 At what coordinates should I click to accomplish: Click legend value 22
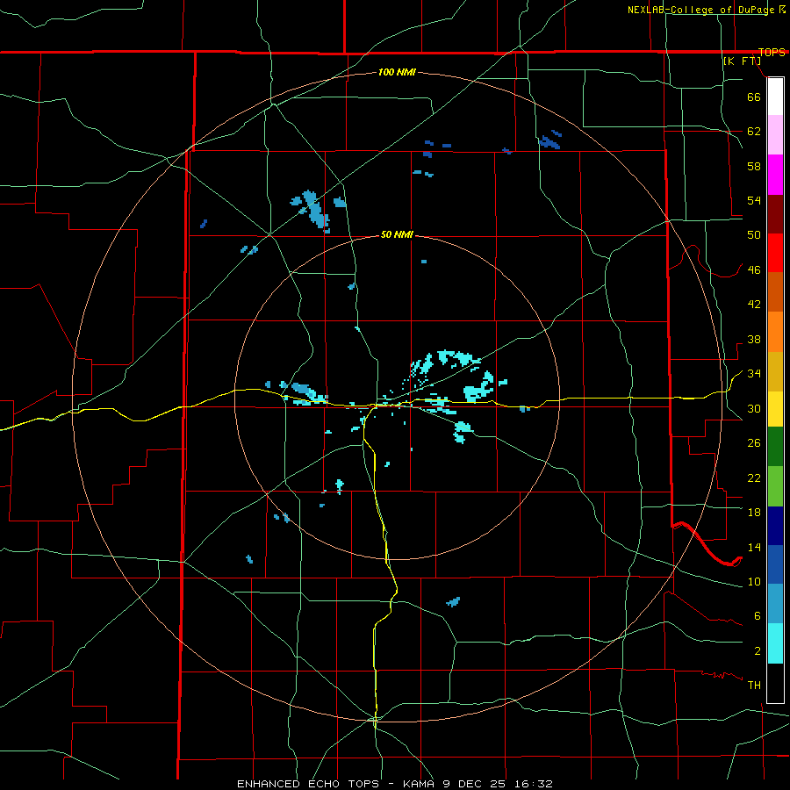coord(754,478)
